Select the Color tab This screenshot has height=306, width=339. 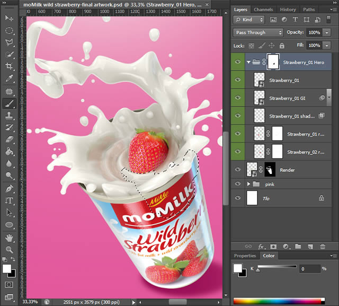[x=269, y=256]
